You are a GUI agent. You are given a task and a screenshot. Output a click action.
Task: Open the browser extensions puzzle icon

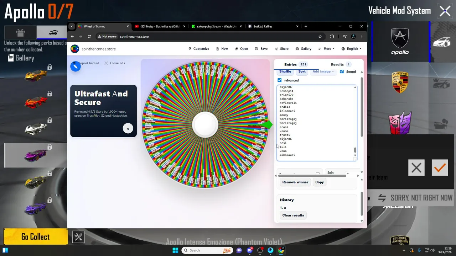pos(332,36)
